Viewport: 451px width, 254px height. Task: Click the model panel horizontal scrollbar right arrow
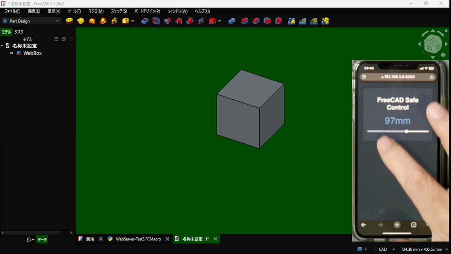pos(71,233)
